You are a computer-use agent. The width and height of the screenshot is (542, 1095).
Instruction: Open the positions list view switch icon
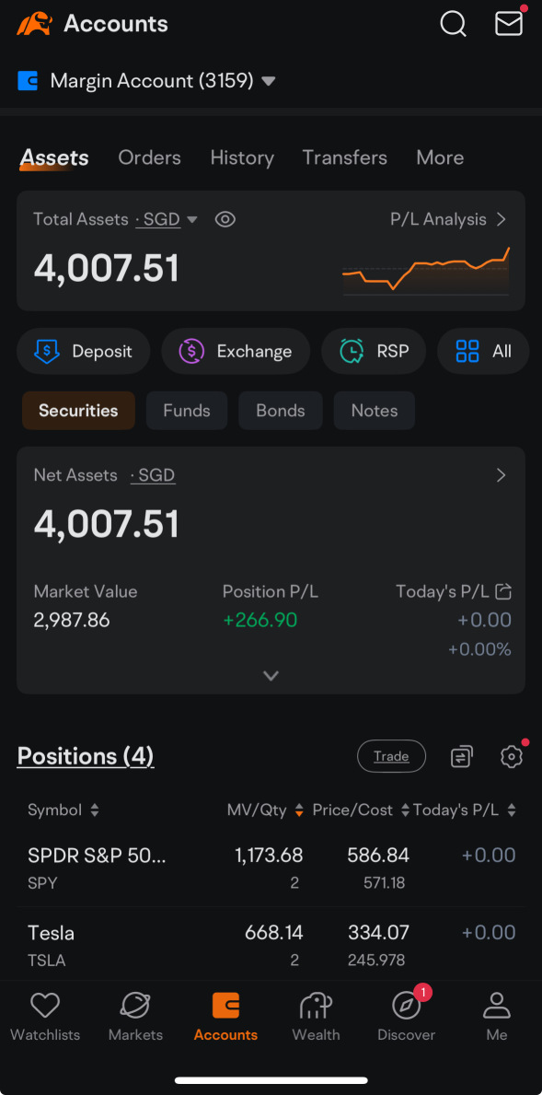461,756
